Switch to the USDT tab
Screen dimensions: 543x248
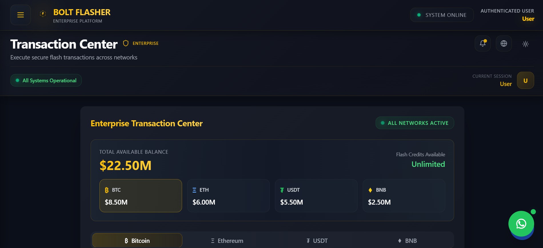click(x=317, y=240)
